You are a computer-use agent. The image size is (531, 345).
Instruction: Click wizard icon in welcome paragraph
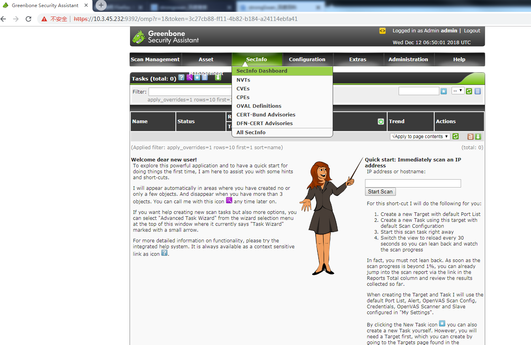(x=229, y=201)
